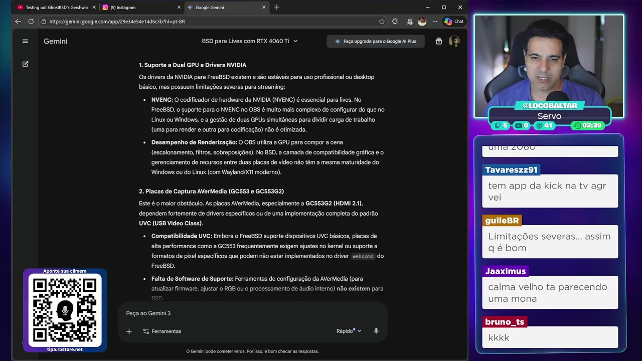Open the media control music icon
The height and width of the screenshot is (361, 642).
[409, 22]
